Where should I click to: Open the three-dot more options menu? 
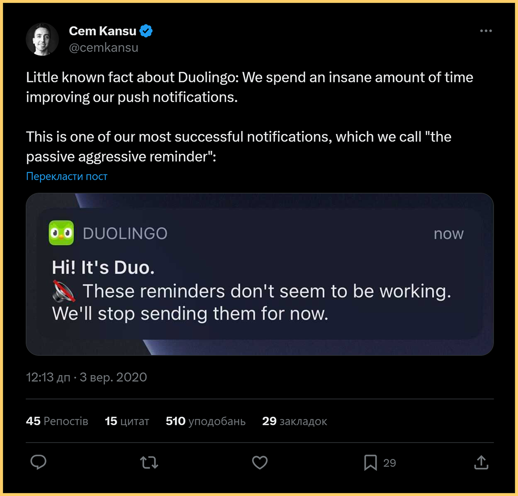coord(486,31)
